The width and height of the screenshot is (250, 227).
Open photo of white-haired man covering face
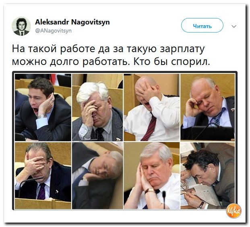(x=97, y=107)
